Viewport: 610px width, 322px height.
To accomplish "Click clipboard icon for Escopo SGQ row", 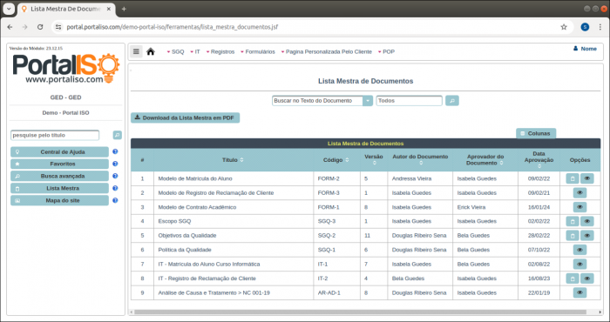I will 573,221.
